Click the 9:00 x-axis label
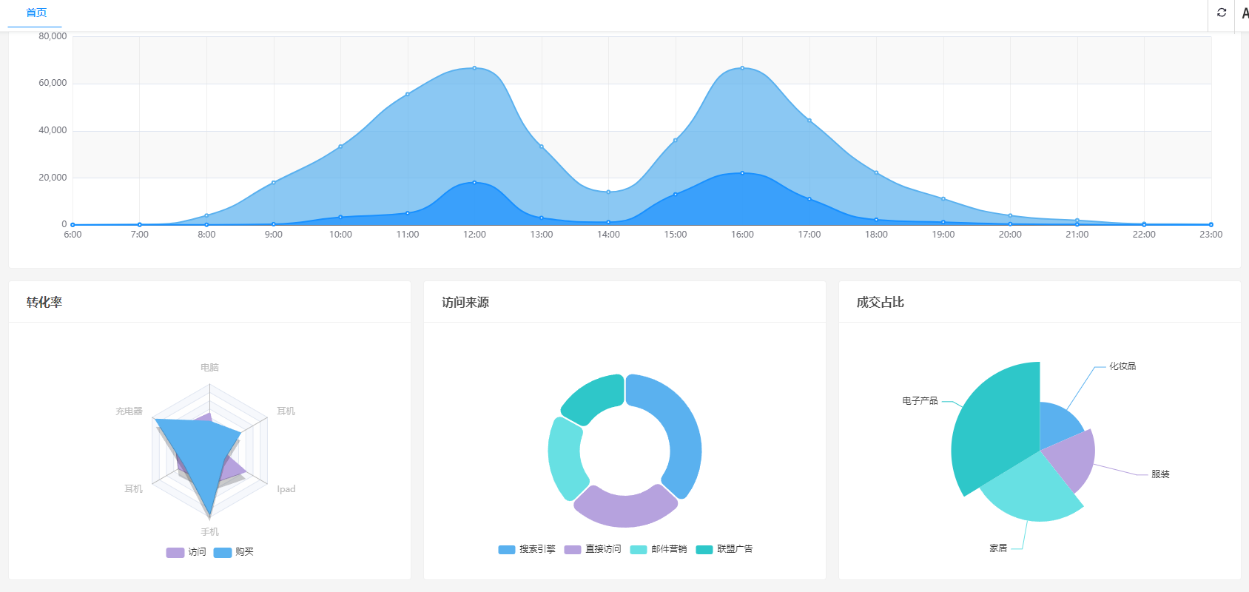 [x=274, y=235]
